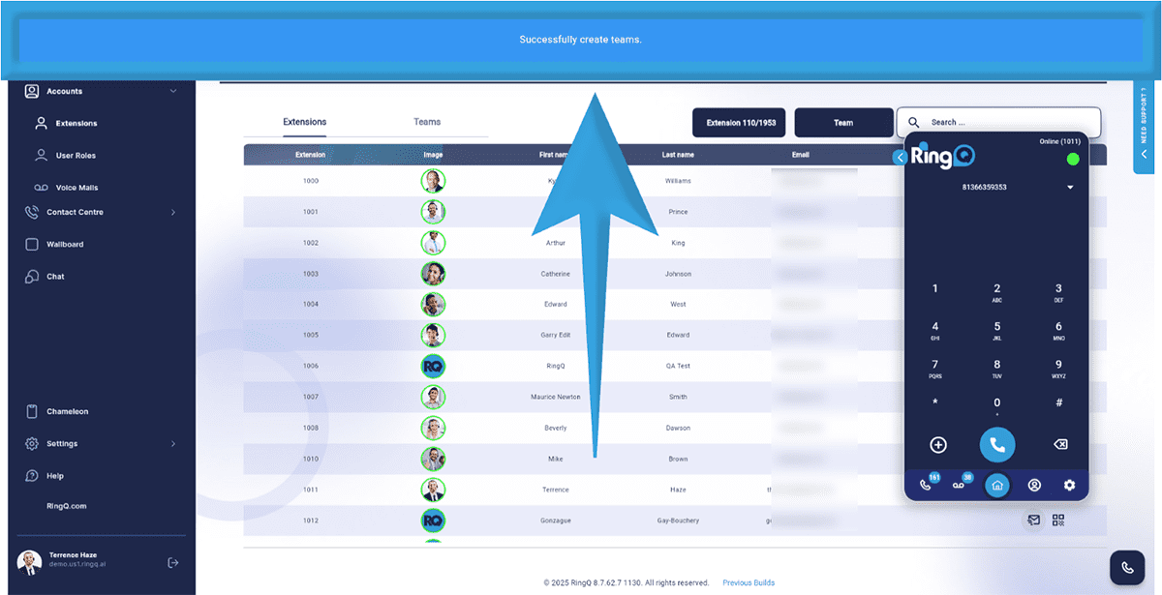1162x595 pixels.
Task: Click the logout icon beside Terrence Haze
Action: pos(172,562)
